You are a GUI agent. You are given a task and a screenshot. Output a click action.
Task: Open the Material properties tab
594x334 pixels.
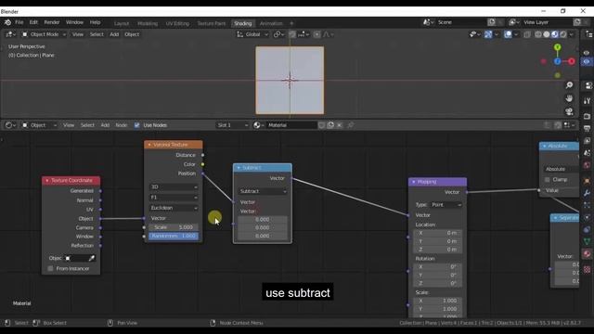click(587, 254)
